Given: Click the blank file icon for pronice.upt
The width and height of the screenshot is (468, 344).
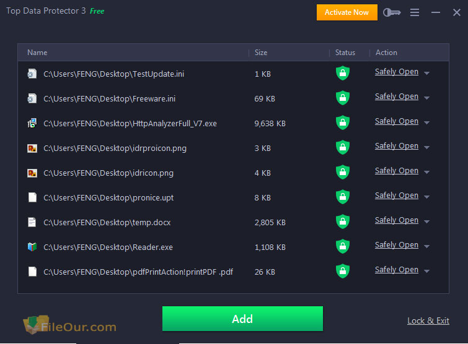Looking at the screenshot, I should [32, 197].
